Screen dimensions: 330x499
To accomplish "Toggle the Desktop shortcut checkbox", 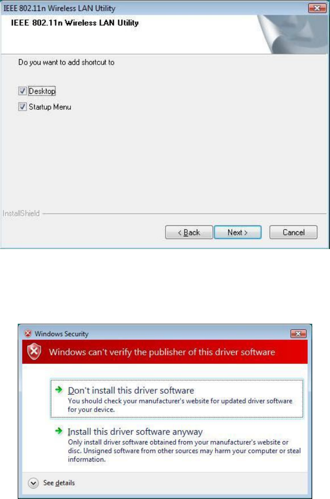I will (22, 91).
